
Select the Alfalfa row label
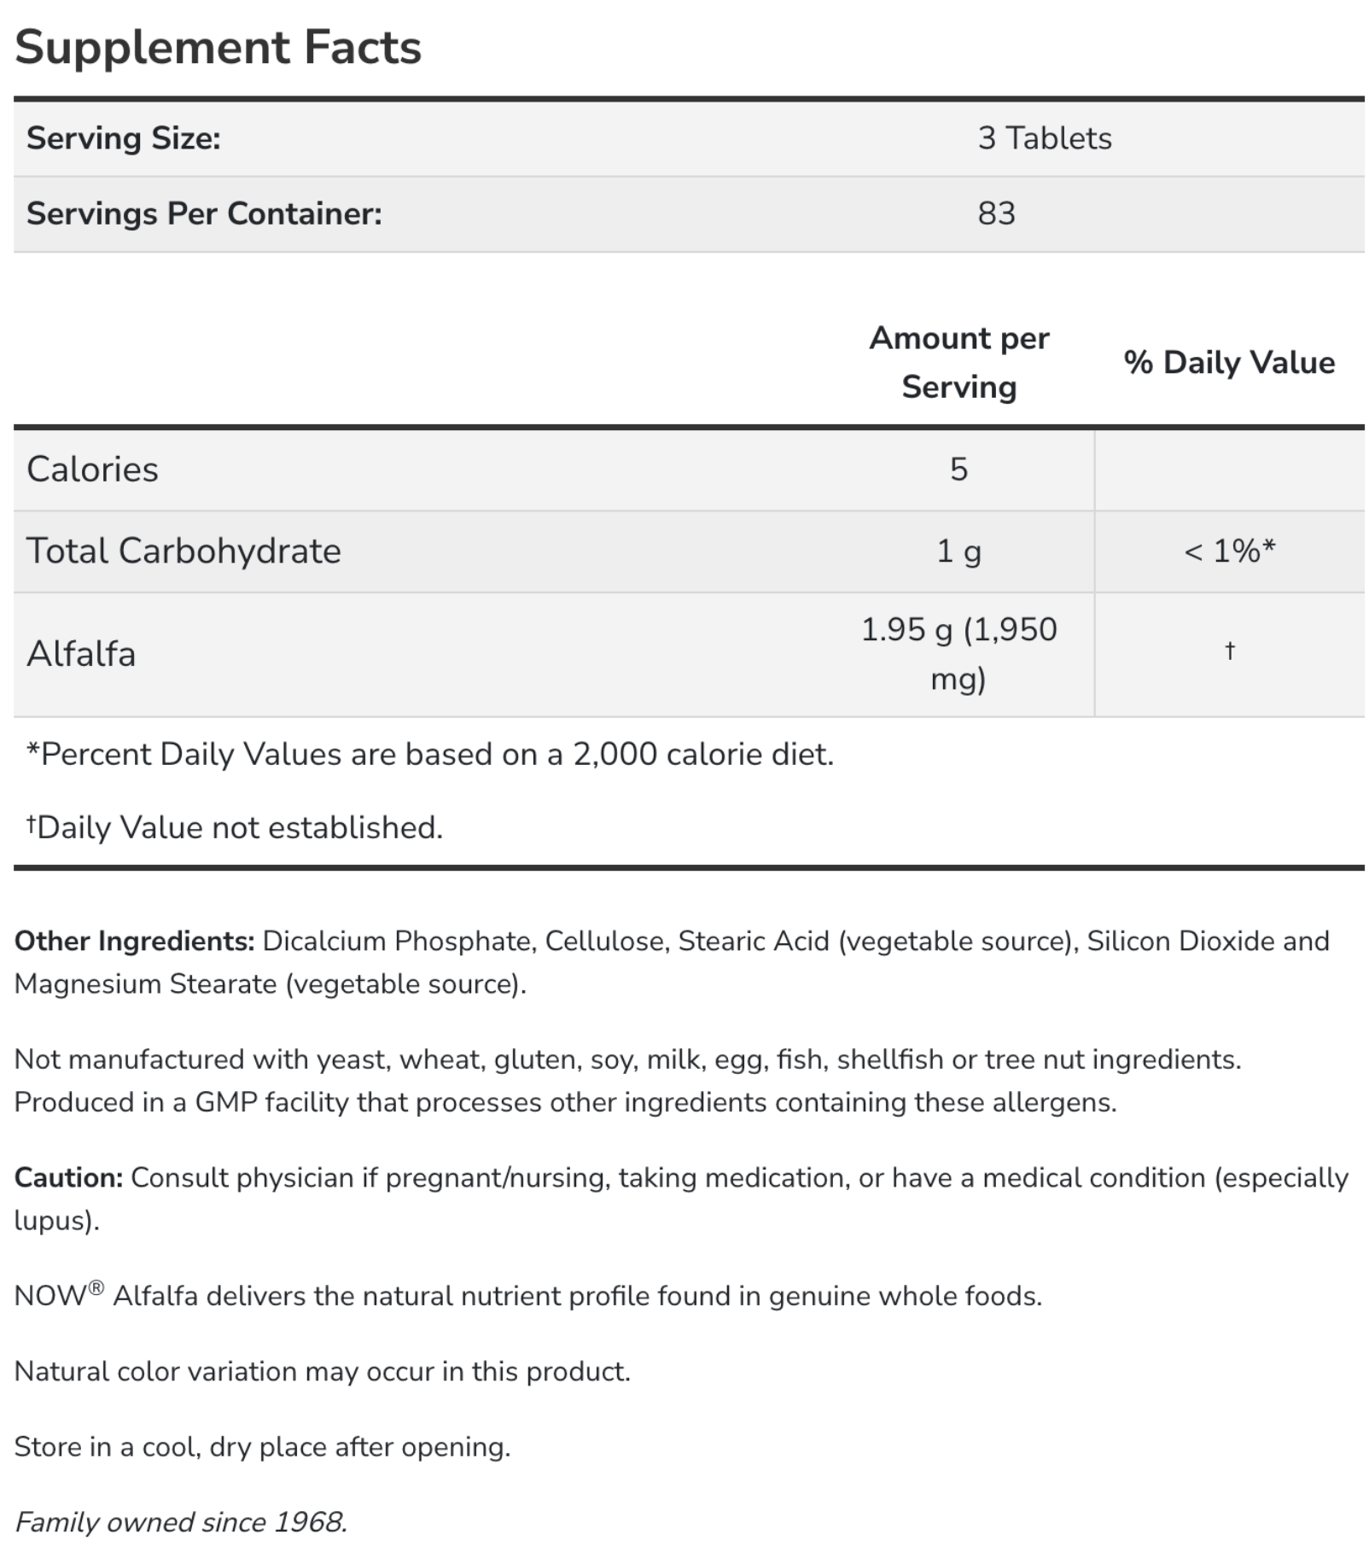click(x=81, y=655)
